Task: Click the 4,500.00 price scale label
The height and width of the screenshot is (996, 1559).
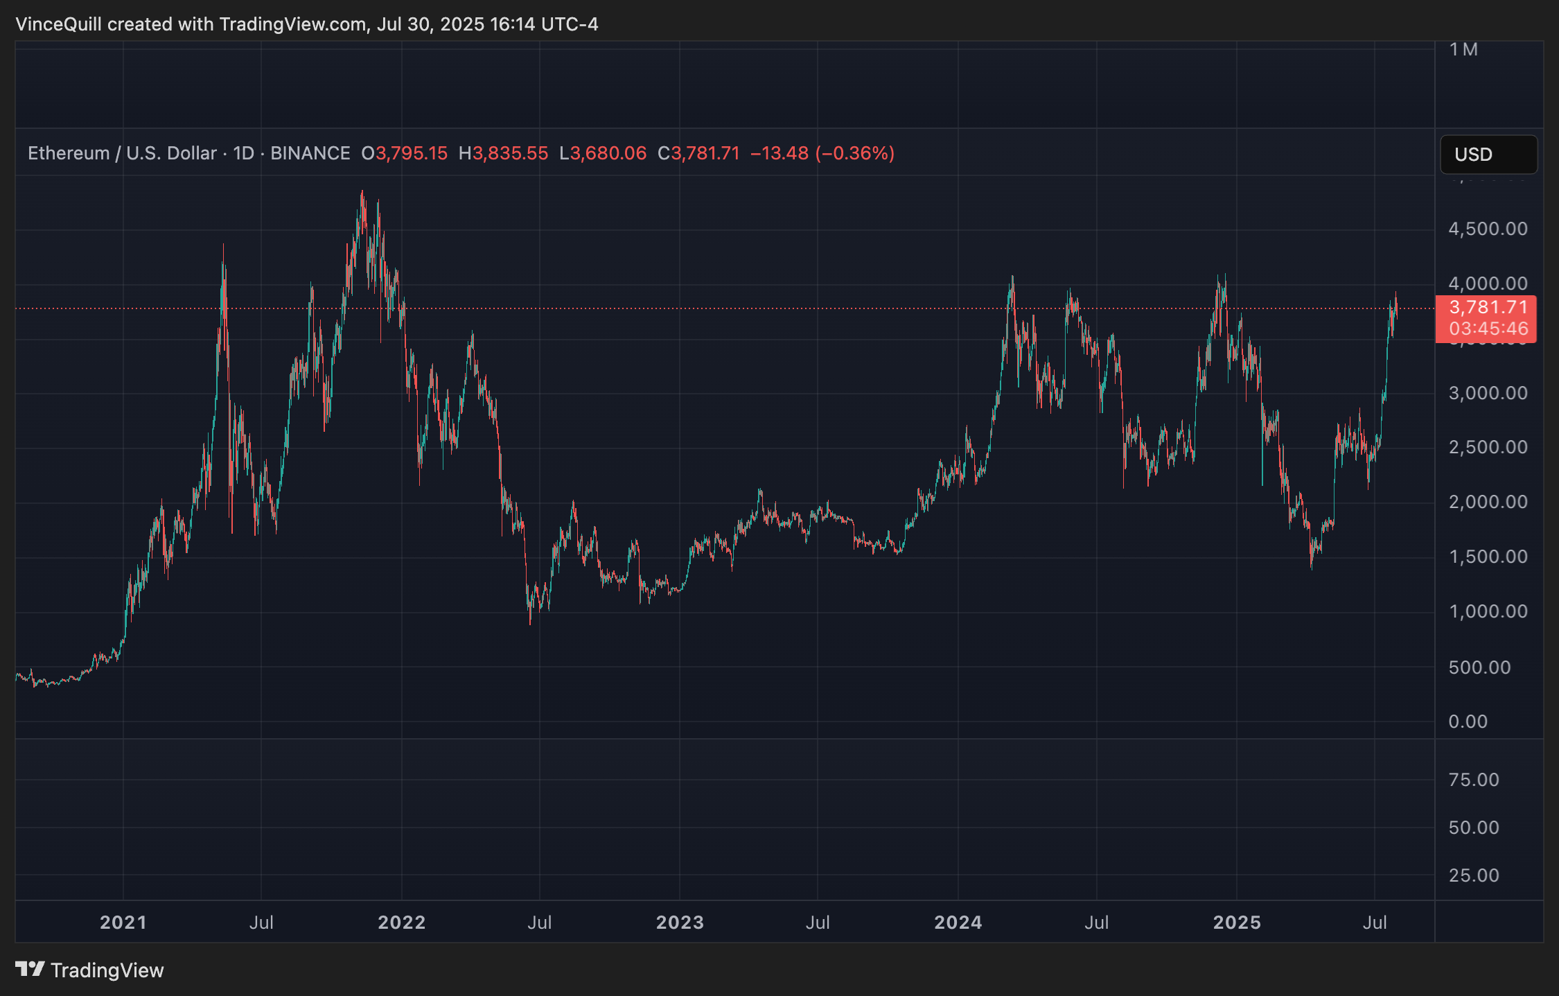Action: (1488, 229)
